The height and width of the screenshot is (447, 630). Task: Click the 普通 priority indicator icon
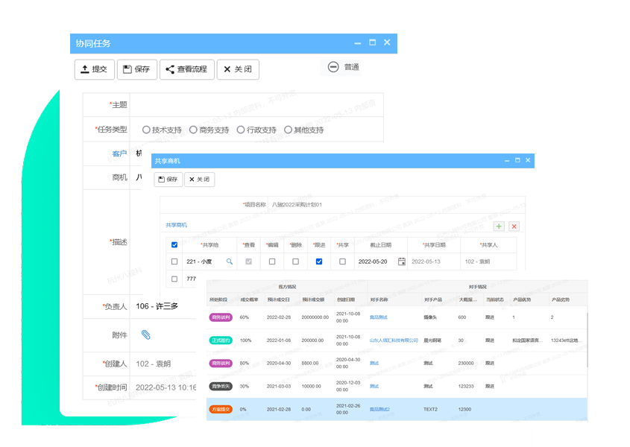(x=333, y=67)
